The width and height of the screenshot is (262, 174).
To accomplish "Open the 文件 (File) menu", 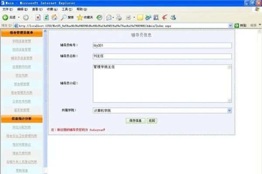I will point(7,9).
